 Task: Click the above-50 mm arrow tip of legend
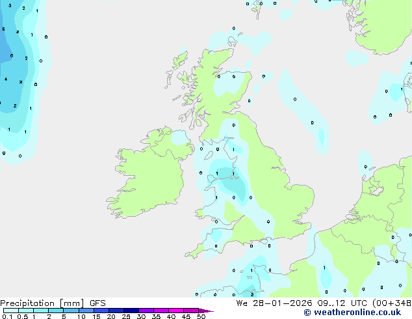click(206, 311)
